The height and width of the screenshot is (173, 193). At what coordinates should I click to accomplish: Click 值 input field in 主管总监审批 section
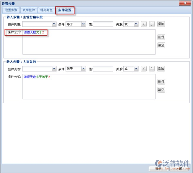tap(103, 24)
